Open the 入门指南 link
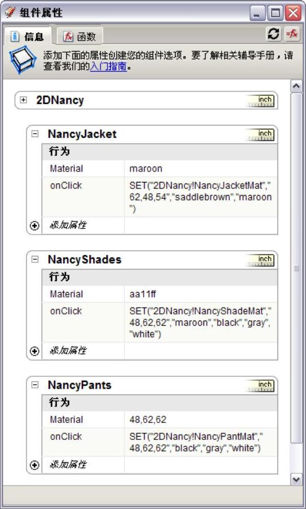 coord(108,66)
